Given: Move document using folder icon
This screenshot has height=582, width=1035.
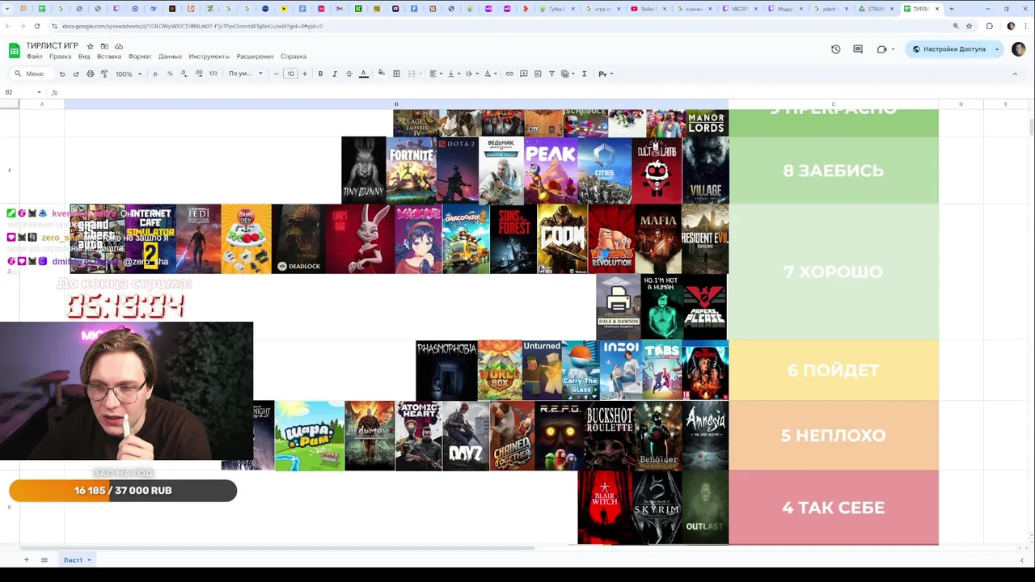Looking at the screenshot, I should [104, 46].
